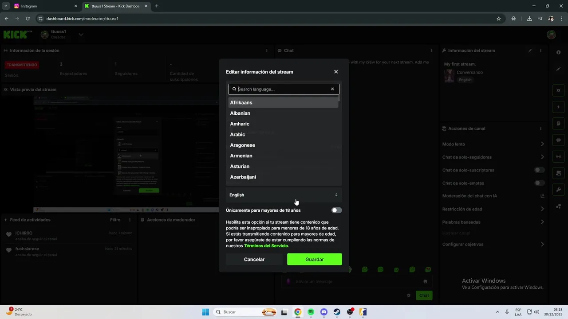Click the lightning bolt sidebar icon
The height and width of the screenshot is (319, 568).
coord(559,107)
